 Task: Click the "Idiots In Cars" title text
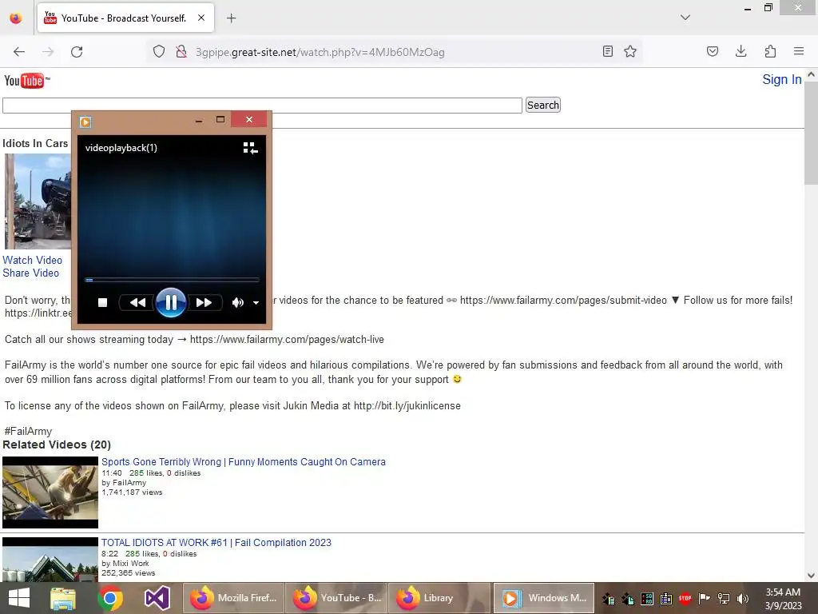(35, 144)
